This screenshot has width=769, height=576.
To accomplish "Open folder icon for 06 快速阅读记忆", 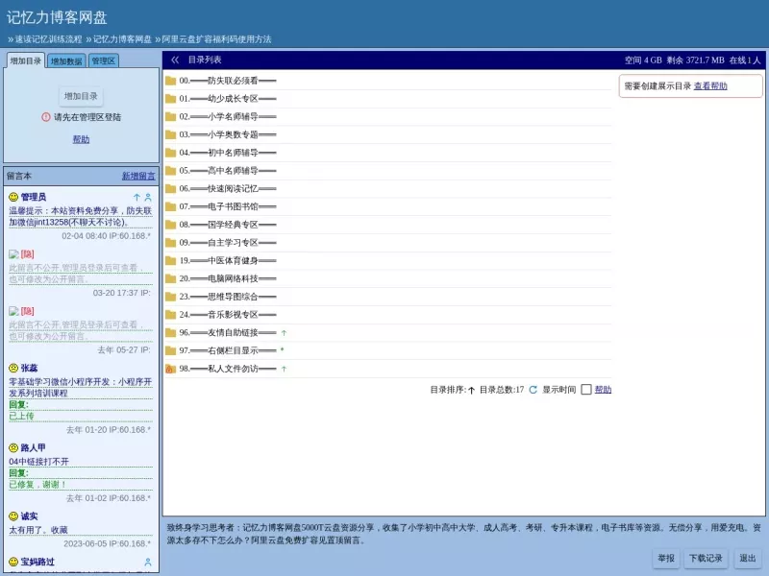I will [x=171, y=188].
